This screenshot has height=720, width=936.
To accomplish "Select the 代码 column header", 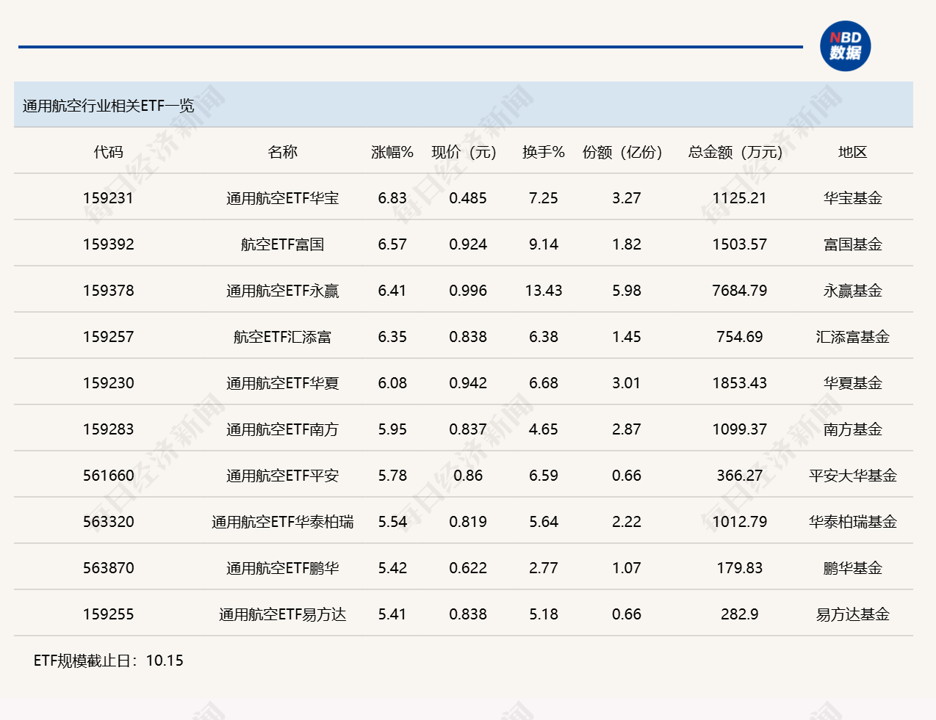I will point(109,152).
